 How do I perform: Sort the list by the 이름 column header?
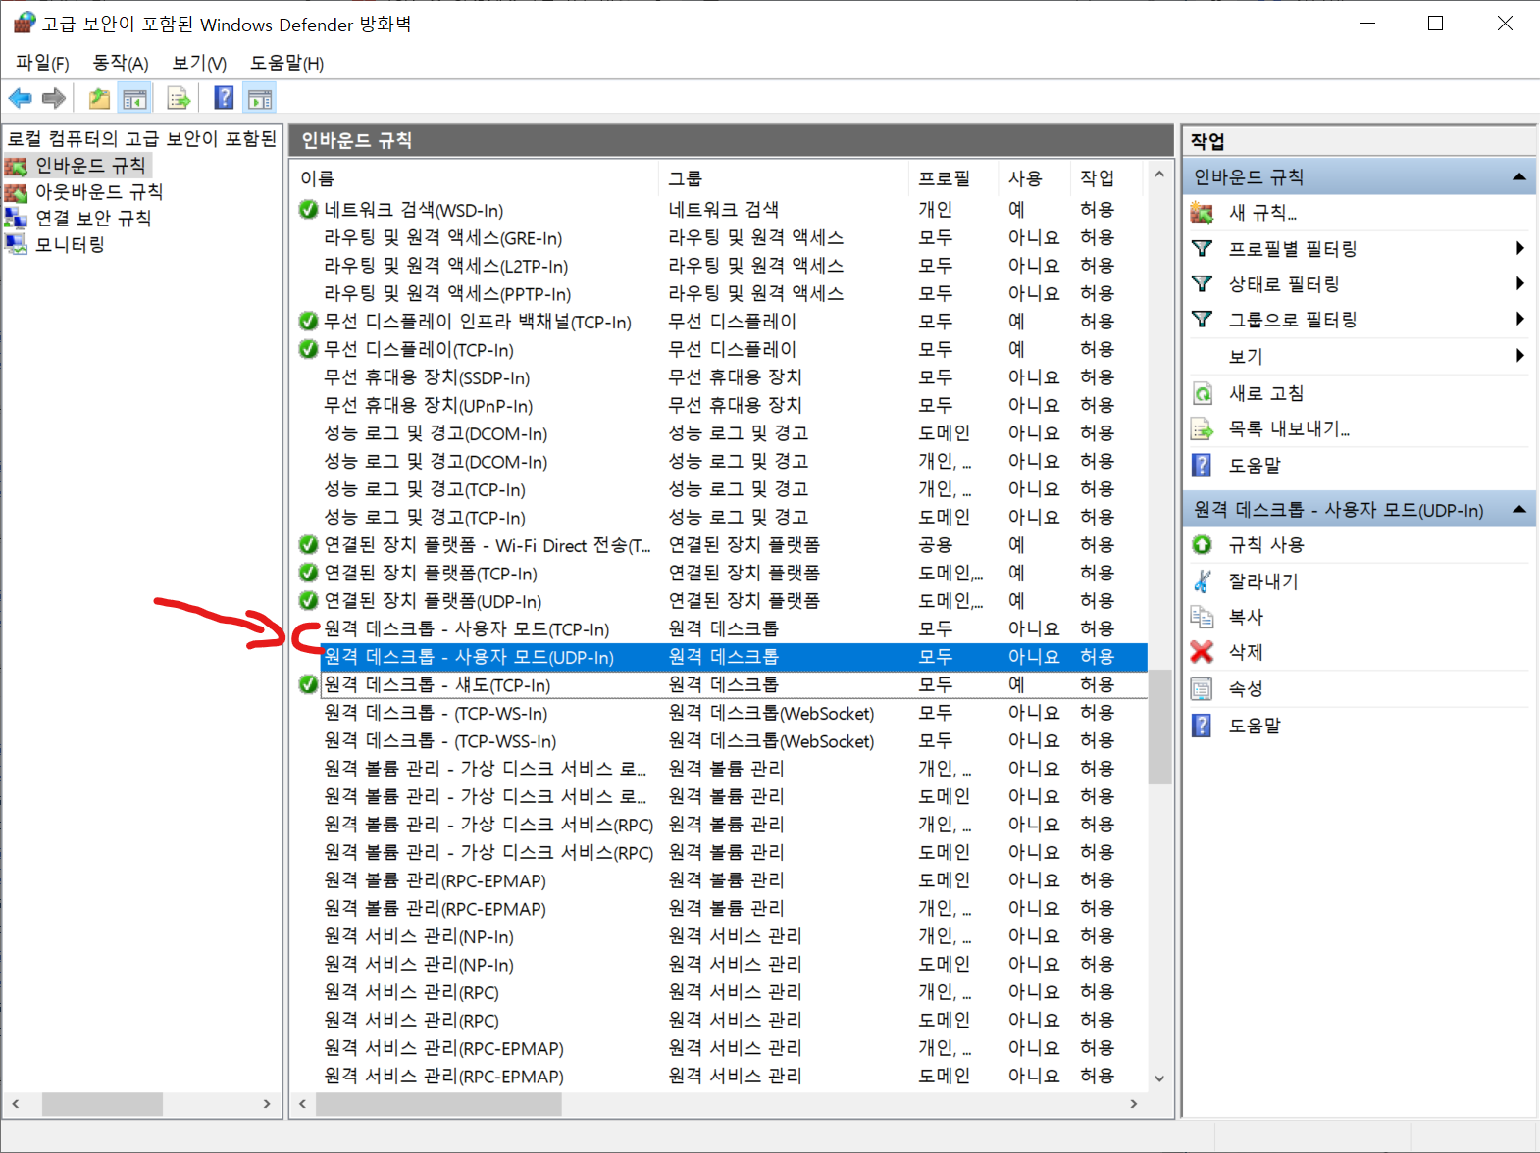[477, 178]
